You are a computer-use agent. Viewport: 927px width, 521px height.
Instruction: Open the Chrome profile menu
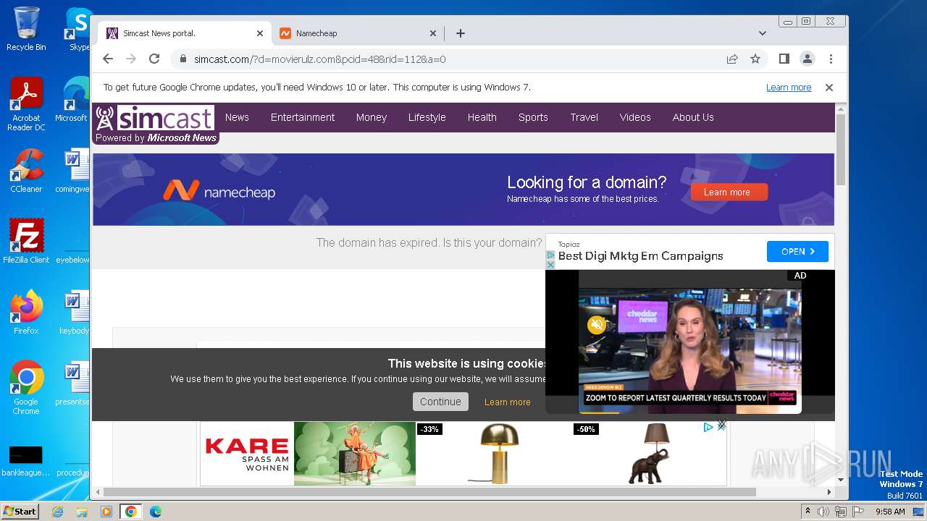click(807, 59)
